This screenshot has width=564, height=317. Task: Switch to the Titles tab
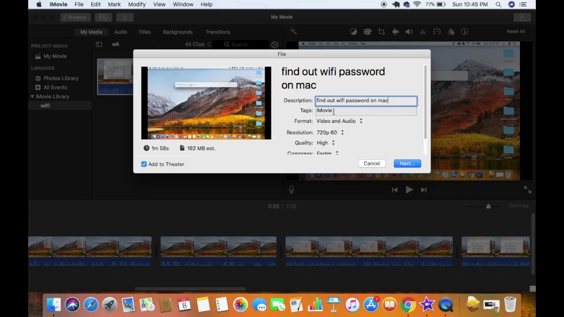tap(145, 32)
